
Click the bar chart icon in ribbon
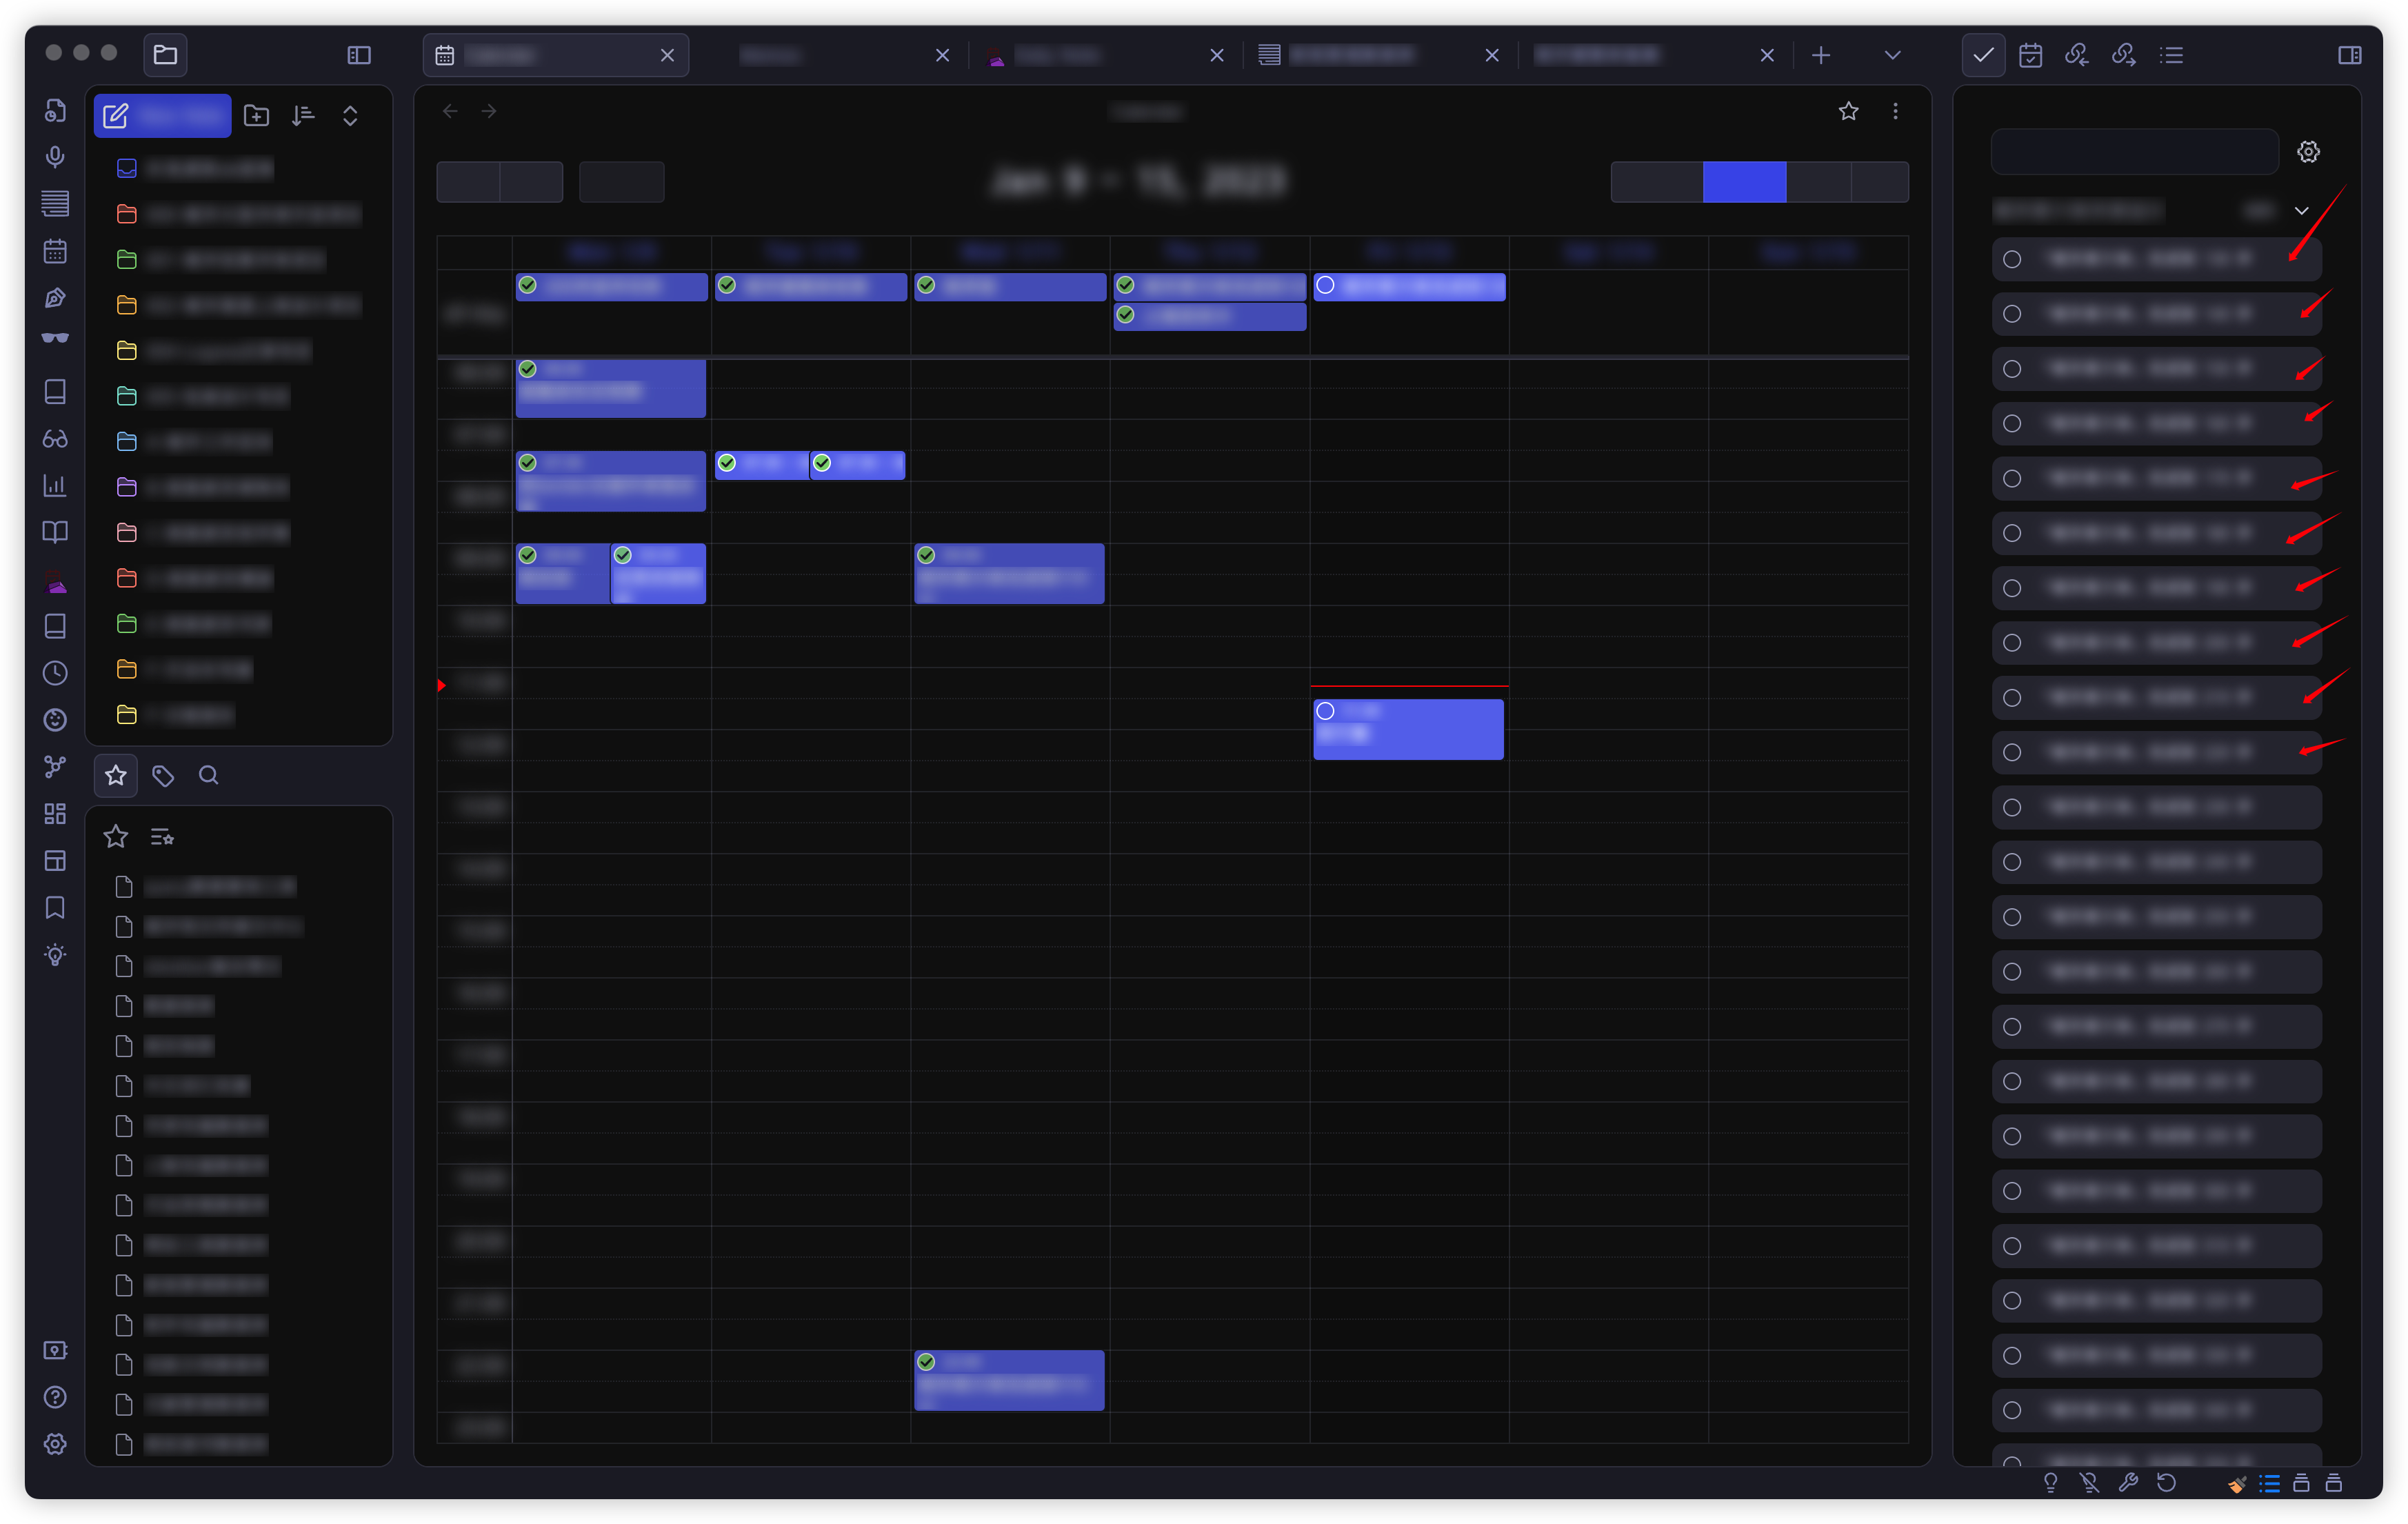(55, 485)
